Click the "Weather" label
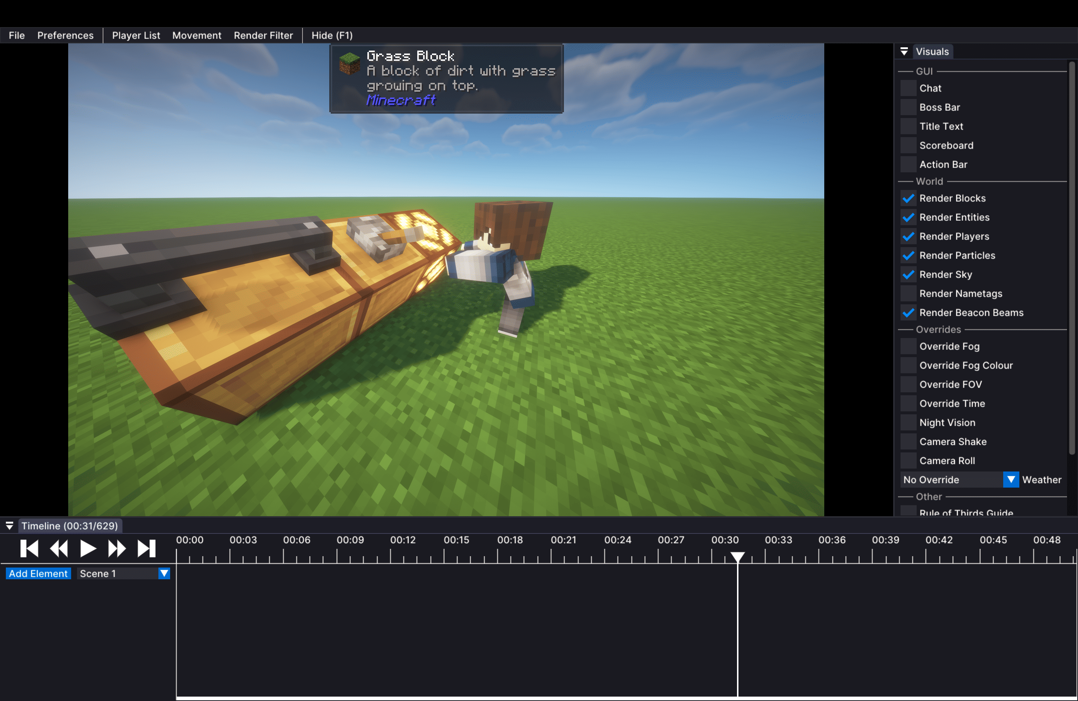Screen dimensions: 1078x701 tap(1041, 480)
